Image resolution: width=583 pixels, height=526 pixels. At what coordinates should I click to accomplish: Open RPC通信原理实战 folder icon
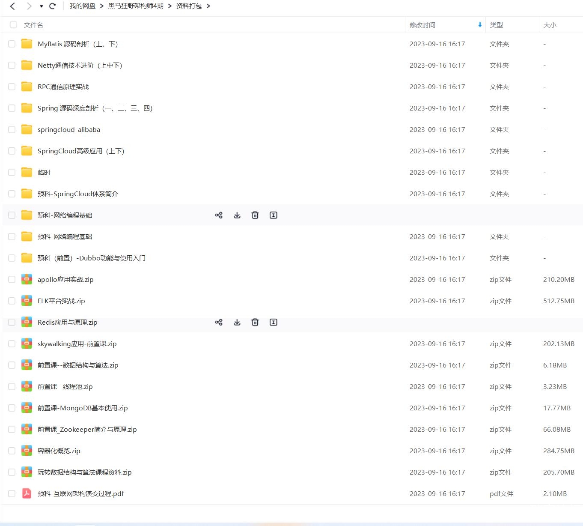click(x=27, y=87)
